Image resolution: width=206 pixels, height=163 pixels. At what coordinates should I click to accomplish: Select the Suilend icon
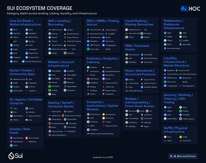click(x=65, y=30)
